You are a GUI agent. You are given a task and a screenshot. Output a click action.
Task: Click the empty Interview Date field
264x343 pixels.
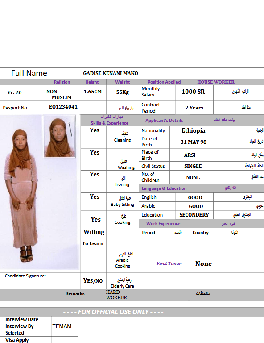(65, 319)
